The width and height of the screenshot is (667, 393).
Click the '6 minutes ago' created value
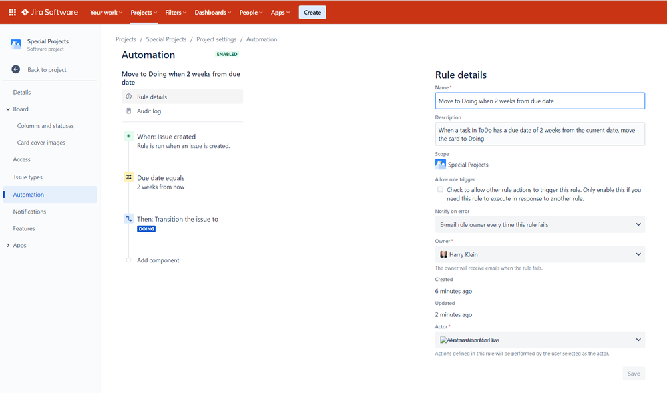tap(453, 291)
